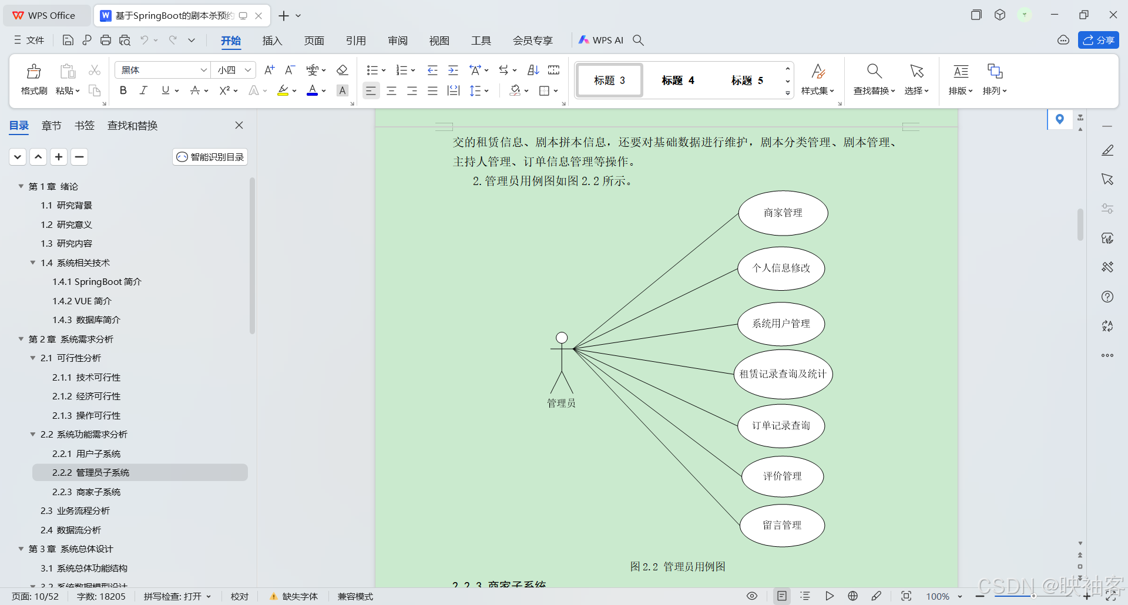The width and height of the screenshot is (1128, 605).
Task: Toggle bold formatting
Action: (x=123, y=90)
